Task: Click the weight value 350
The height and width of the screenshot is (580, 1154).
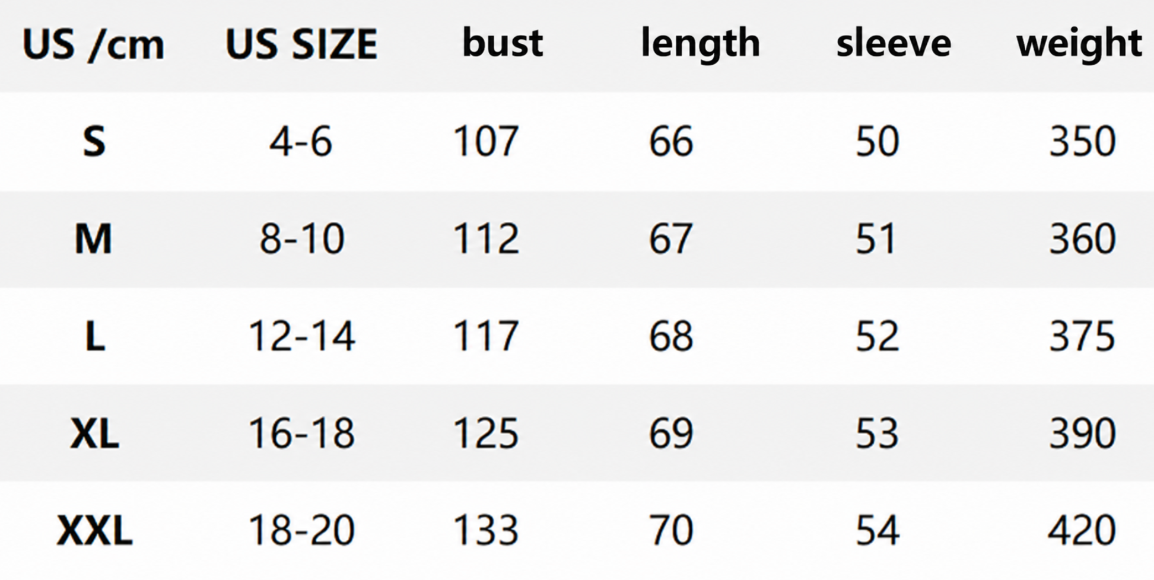Action: 1083,142
